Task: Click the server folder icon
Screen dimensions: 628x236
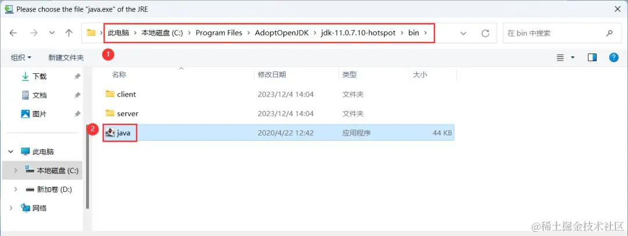Action: [x=110, y=113]
